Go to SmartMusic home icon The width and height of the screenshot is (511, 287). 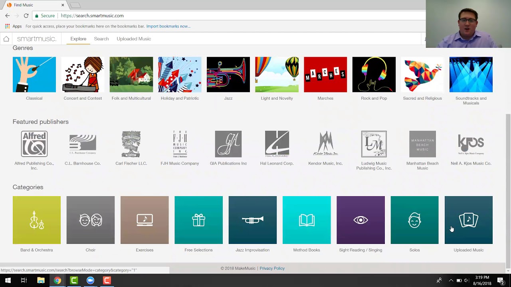click(6, 39)
